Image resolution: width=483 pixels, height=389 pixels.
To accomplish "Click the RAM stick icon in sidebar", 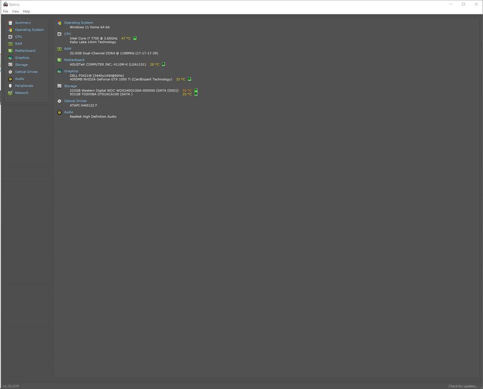I will pos(10,44).
